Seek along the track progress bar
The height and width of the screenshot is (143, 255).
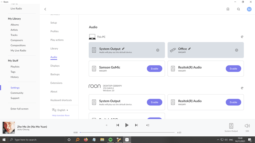(127, 132)
